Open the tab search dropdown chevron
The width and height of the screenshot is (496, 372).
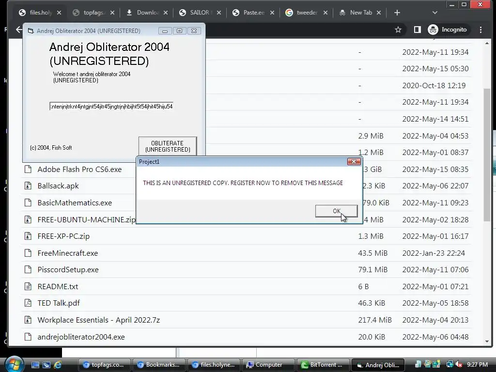pyautogui.click(x=434, y=13)
